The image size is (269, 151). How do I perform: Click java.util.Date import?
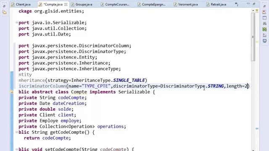(x=45, y=34)
